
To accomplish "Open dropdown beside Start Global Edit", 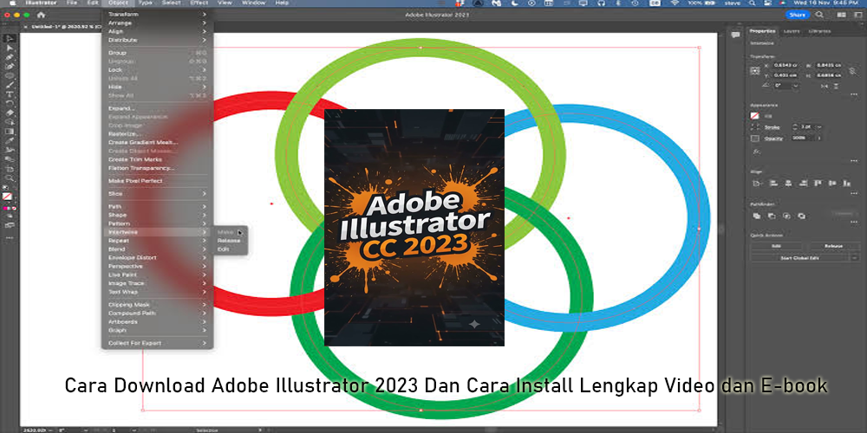I will point(856,258).
